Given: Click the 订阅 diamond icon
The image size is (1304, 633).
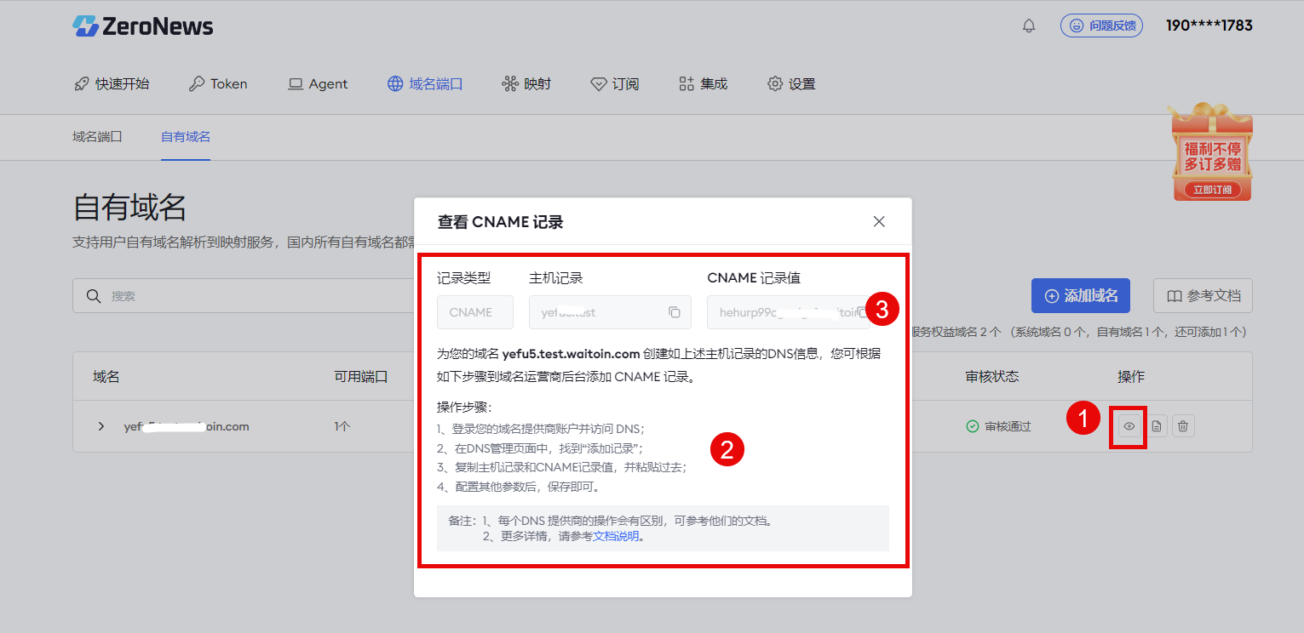Looking at the screenshot, I should point(598,83).
